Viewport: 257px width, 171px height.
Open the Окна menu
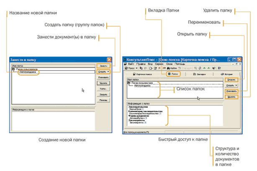tap(169, 64)
